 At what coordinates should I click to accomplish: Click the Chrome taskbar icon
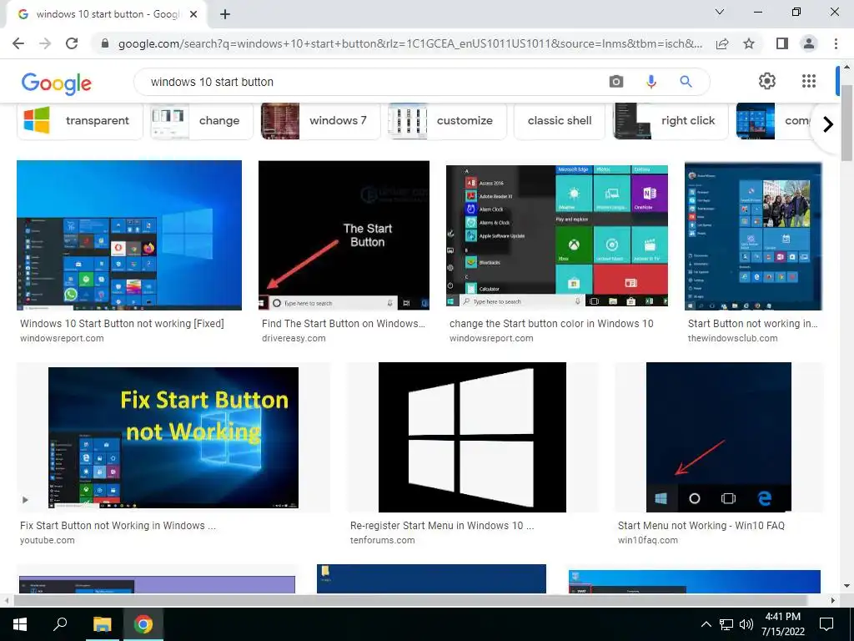(x=143, y=624)
